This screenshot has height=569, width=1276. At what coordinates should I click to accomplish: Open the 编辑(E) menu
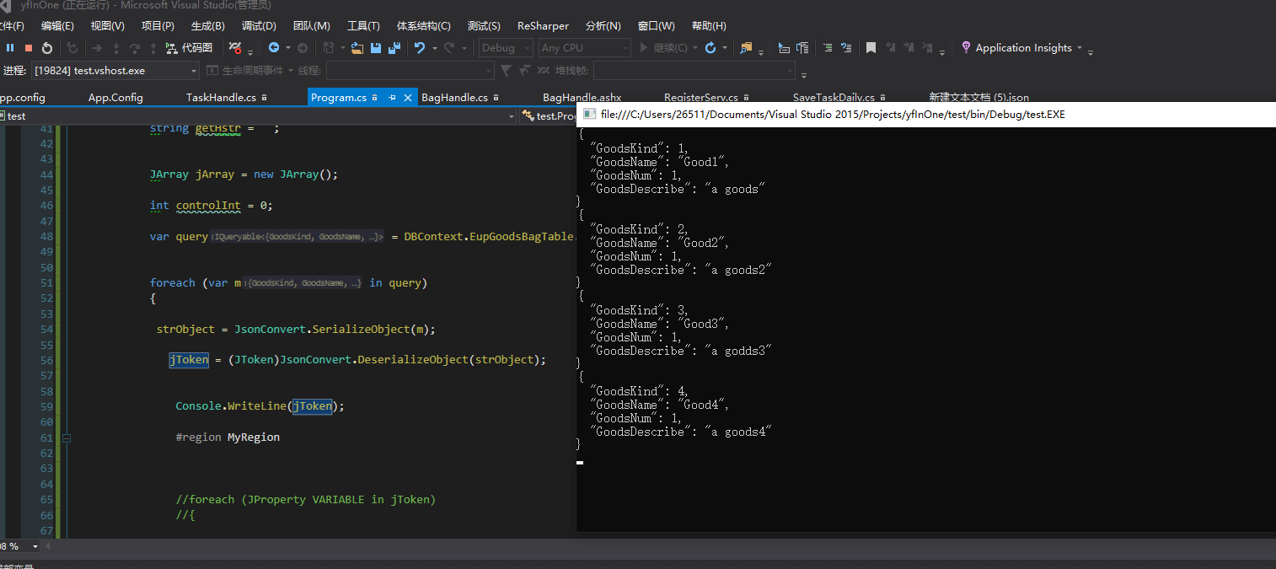[57, 26]
